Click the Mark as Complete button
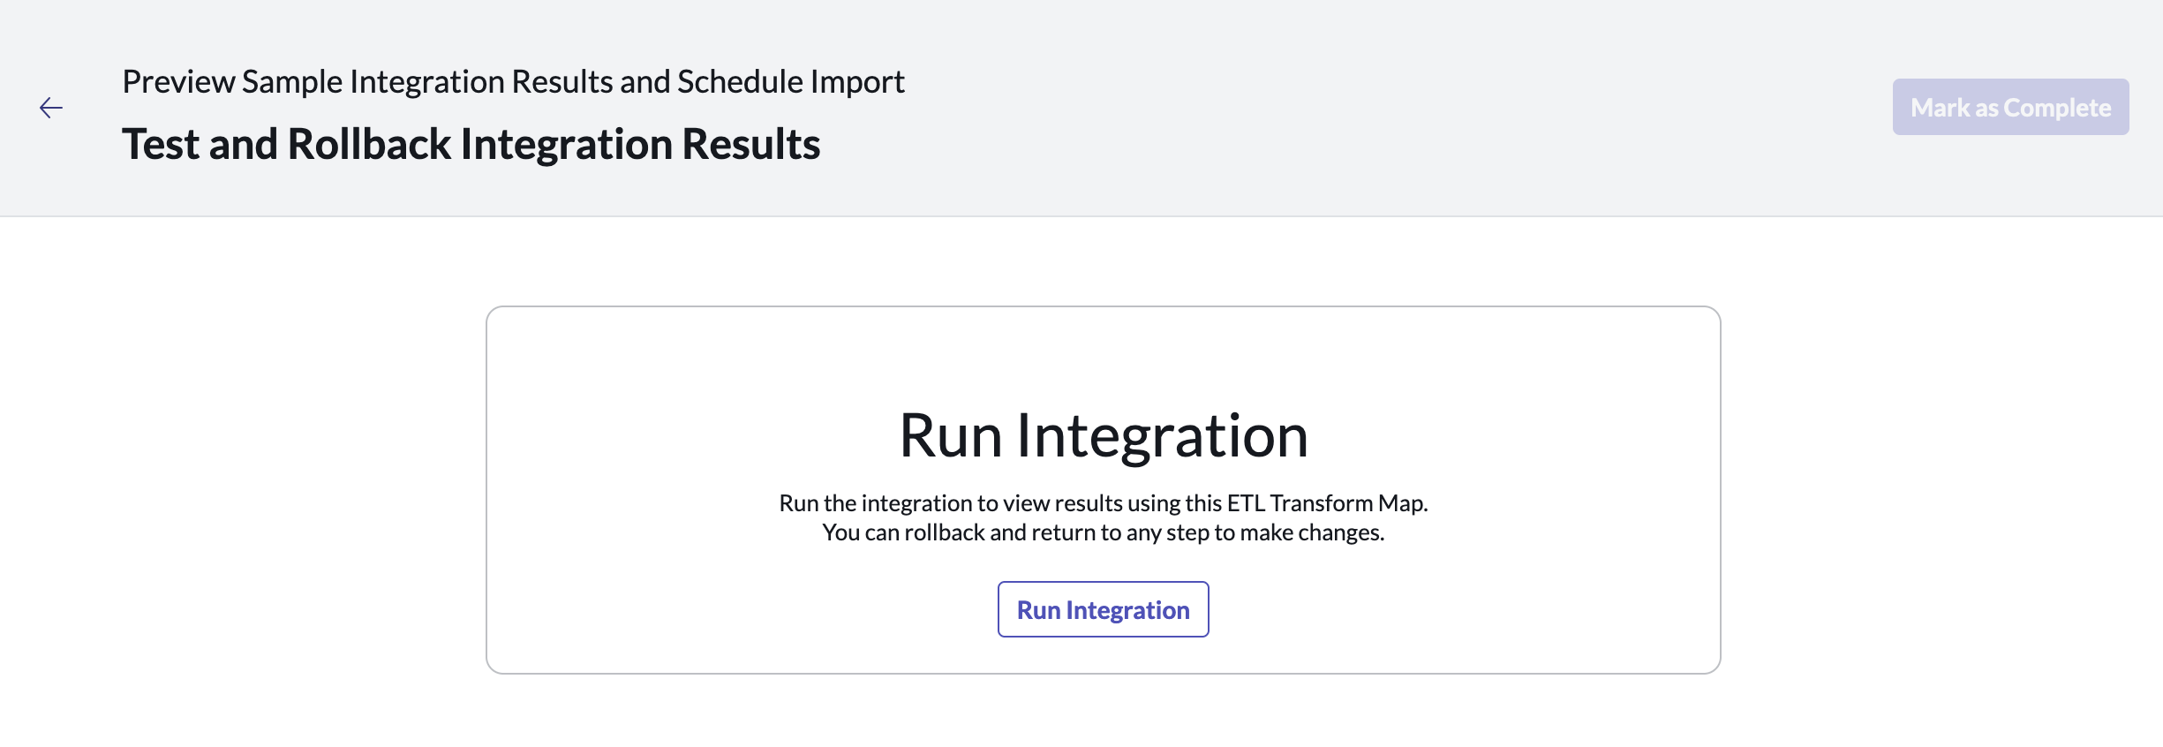Image resolution: width=2163 pixels, height=747 pixels. click(x=2010, y=107)
